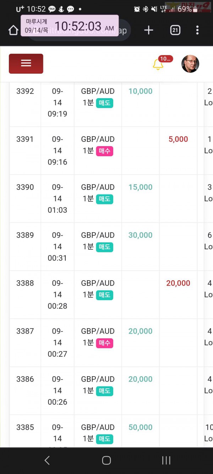Tap the 50,000 amount in row 3385
The width and height of the screenshot is (213, 474).
[140, 427]
